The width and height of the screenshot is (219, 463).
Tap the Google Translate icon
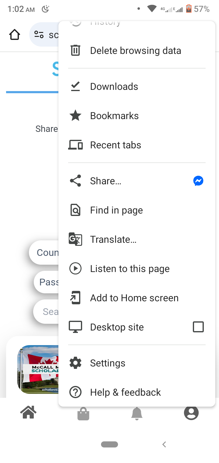pyautogui.click(x=75, y=239)
